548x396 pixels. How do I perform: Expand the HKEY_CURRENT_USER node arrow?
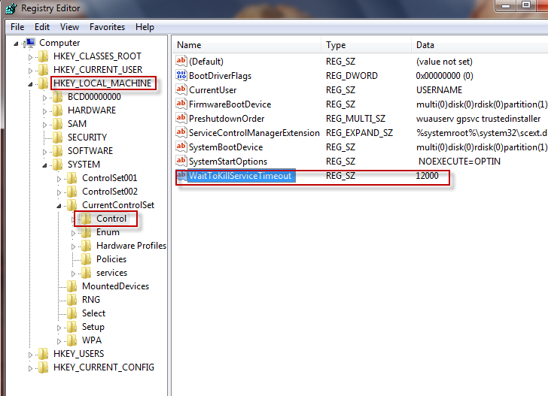click(x=30, y=71)
